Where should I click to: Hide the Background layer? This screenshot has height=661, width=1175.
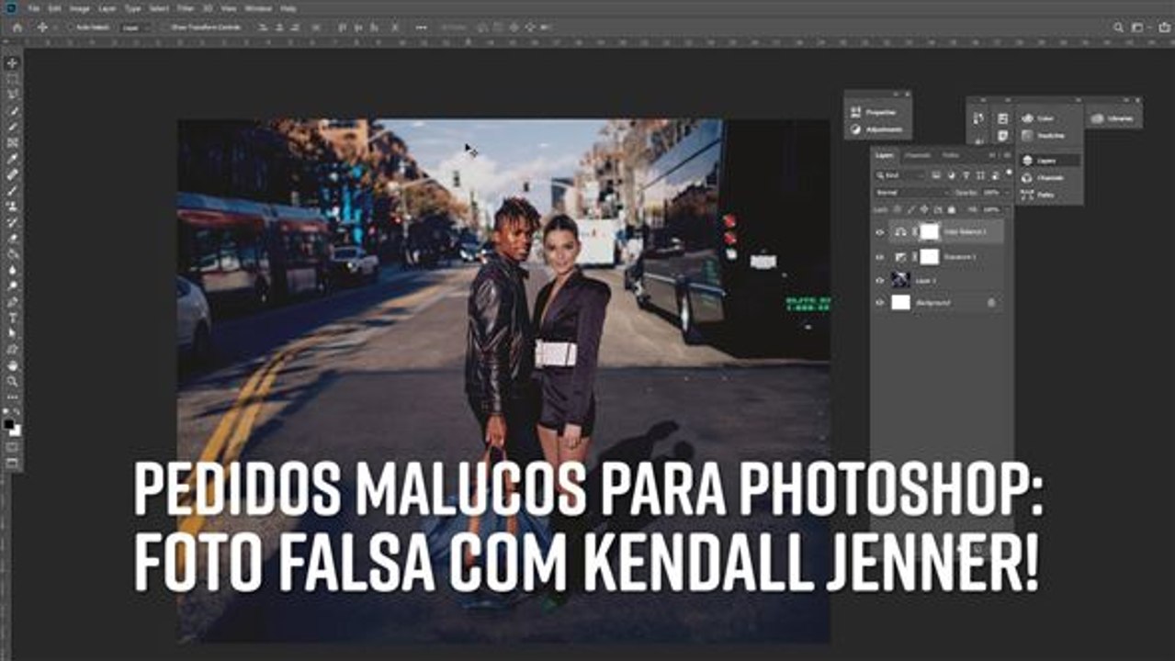point(880,302)
